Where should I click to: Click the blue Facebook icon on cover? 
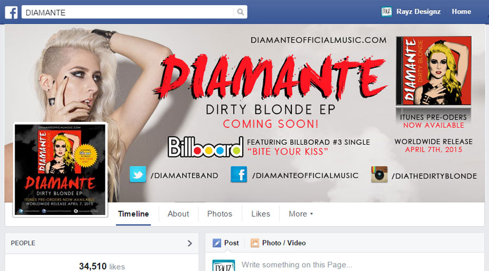point(239,174)
